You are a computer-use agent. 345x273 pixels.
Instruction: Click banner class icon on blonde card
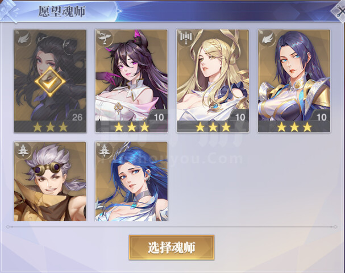pyautogui.click(x=186, y=38)
